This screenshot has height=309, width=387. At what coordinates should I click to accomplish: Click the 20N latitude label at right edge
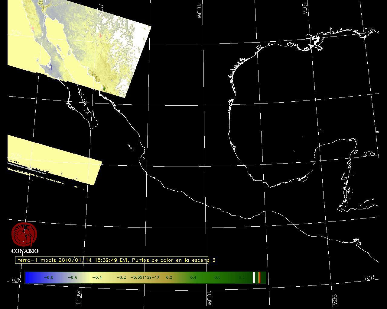369,154
